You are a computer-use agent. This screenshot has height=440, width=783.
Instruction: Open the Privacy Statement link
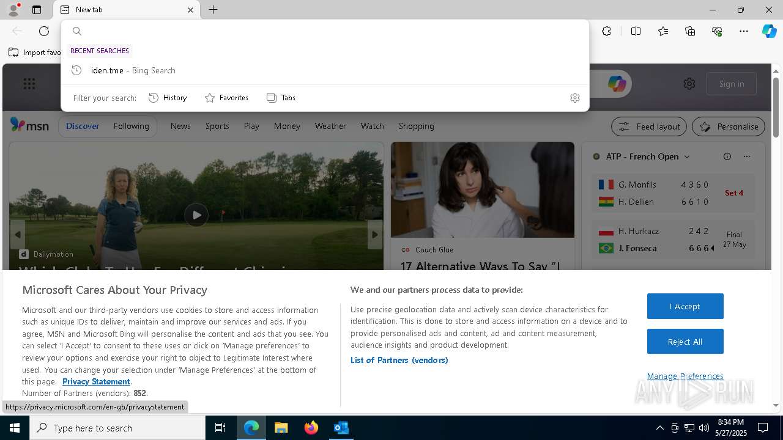96,381
